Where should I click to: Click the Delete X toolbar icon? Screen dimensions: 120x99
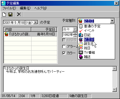(x=19, y=14)
